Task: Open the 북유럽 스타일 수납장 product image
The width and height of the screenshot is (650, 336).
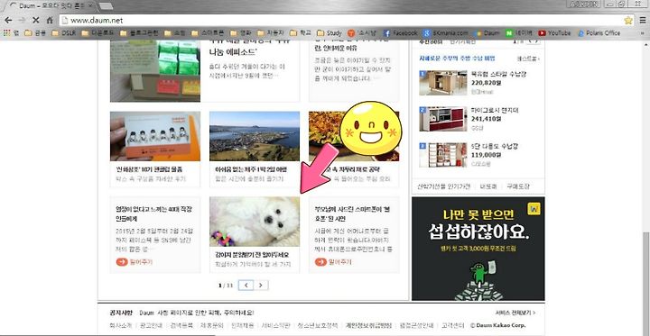Action: pos(442,83)
